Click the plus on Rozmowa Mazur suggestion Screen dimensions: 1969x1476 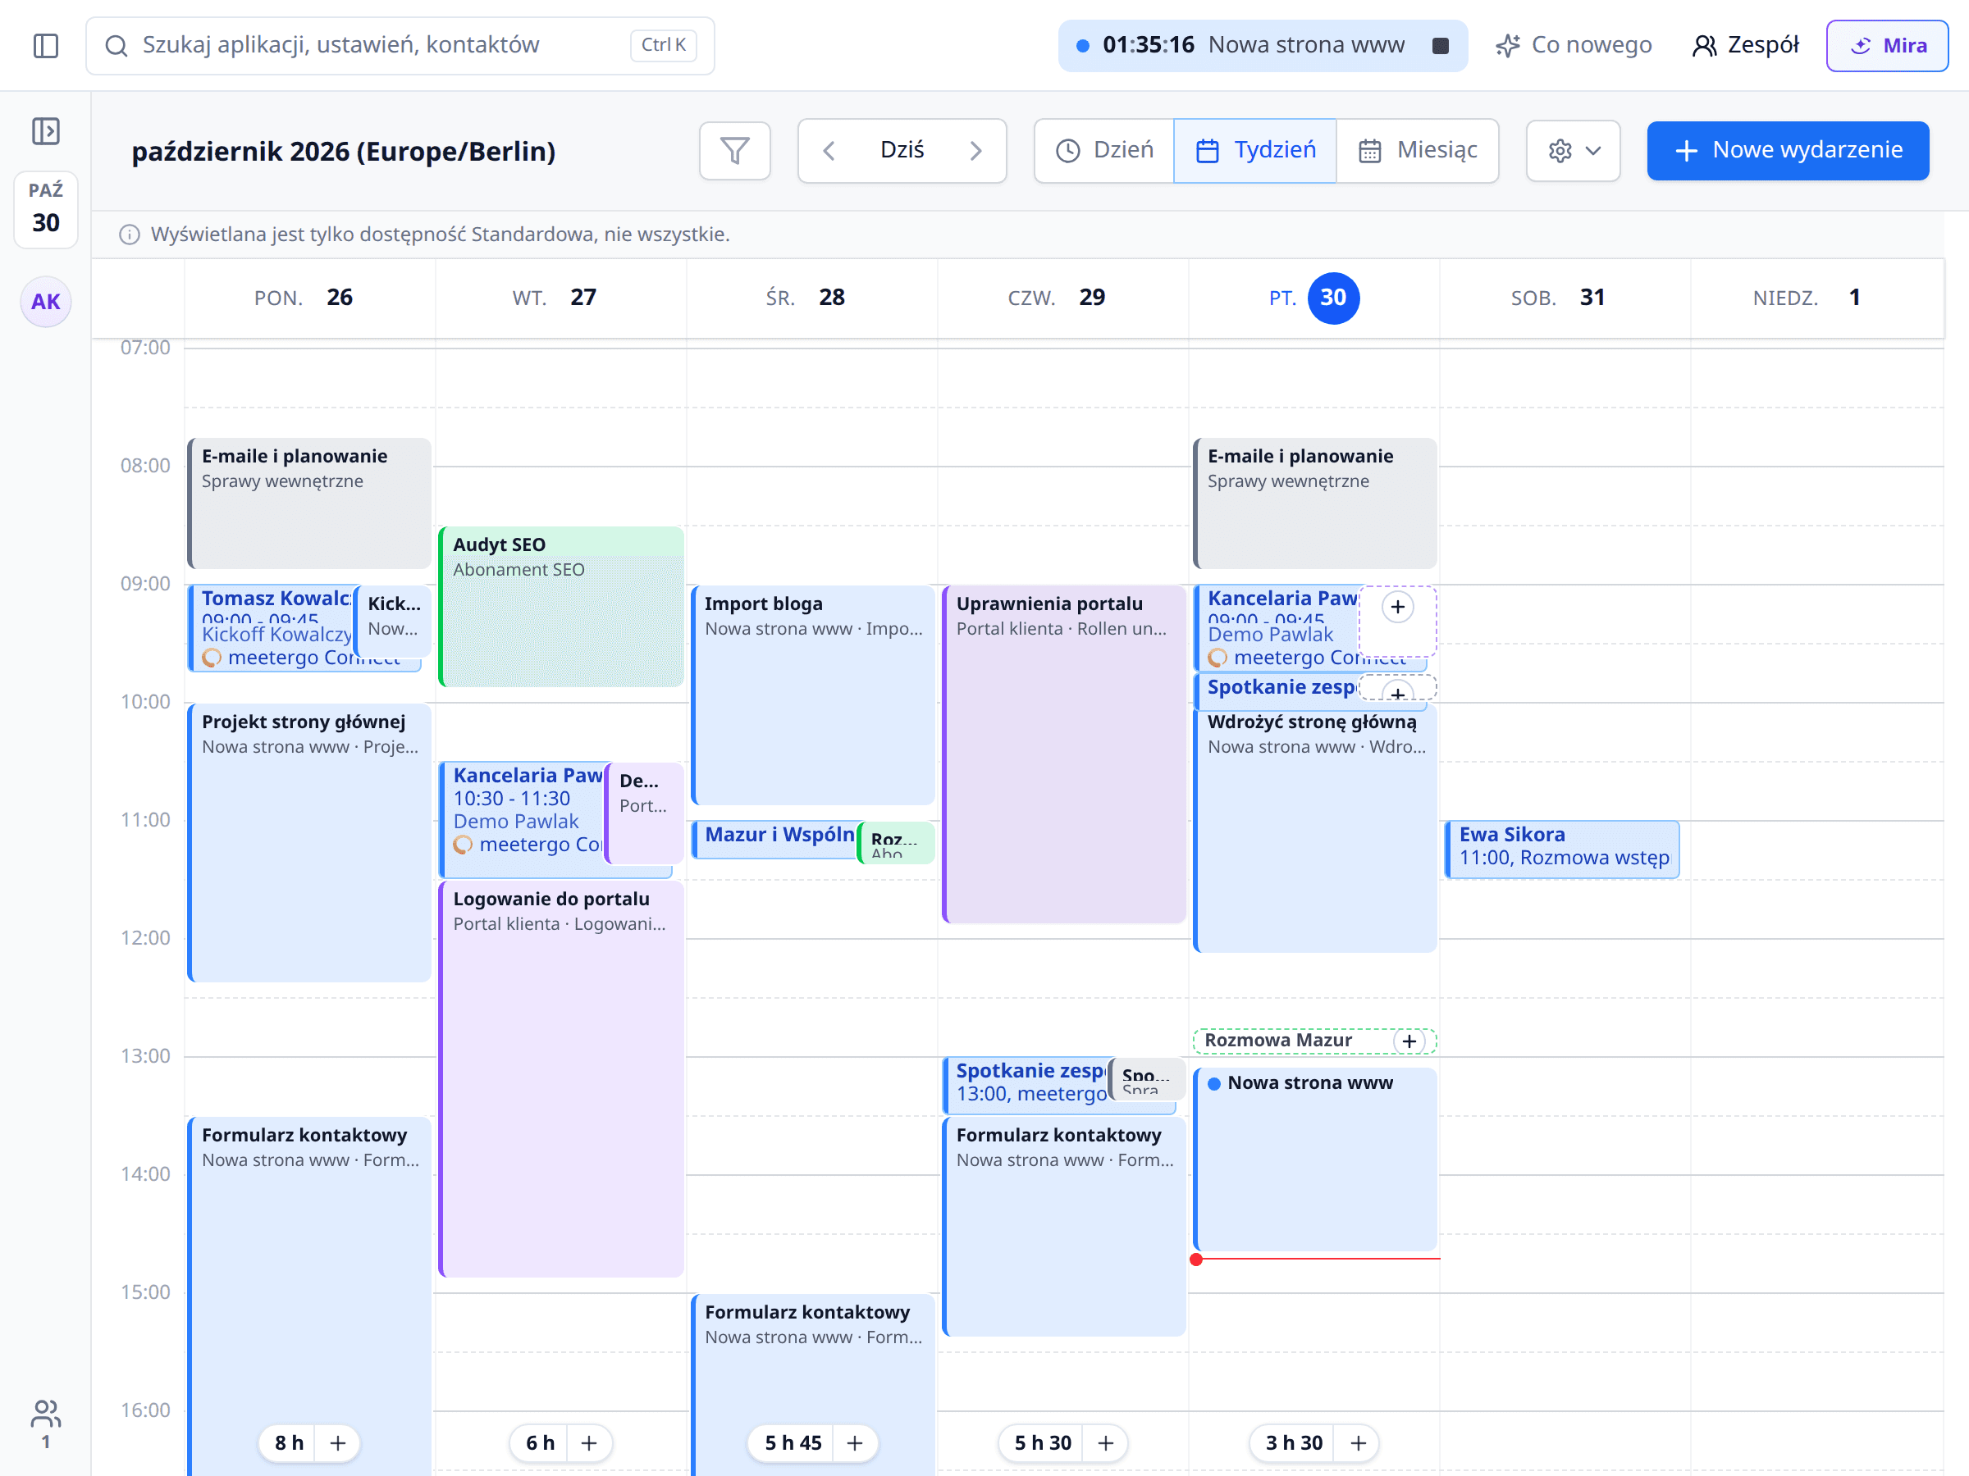(1409, 1041)
